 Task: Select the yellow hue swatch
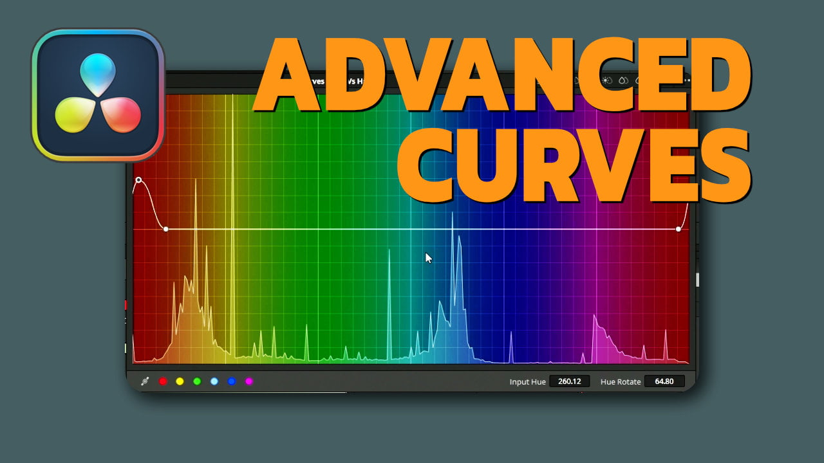pos(180,381)
